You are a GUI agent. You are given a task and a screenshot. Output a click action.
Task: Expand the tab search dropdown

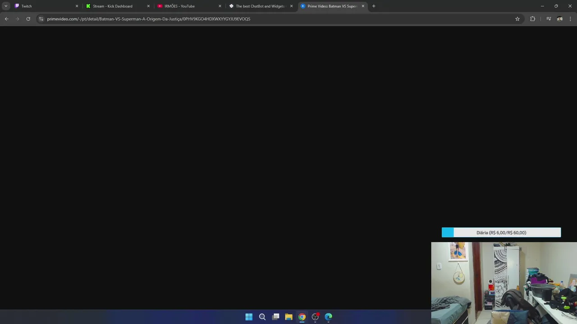tap(6, 6)
